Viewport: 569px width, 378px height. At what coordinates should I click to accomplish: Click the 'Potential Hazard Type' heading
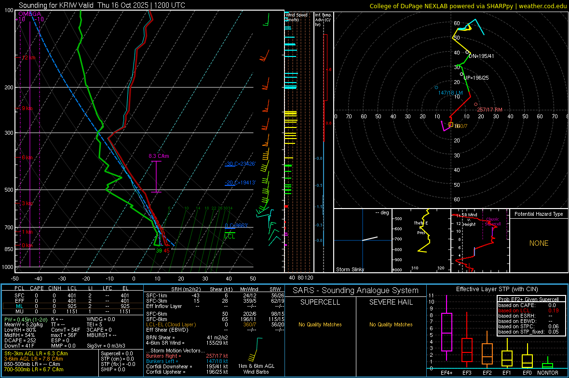pos(539,214)
